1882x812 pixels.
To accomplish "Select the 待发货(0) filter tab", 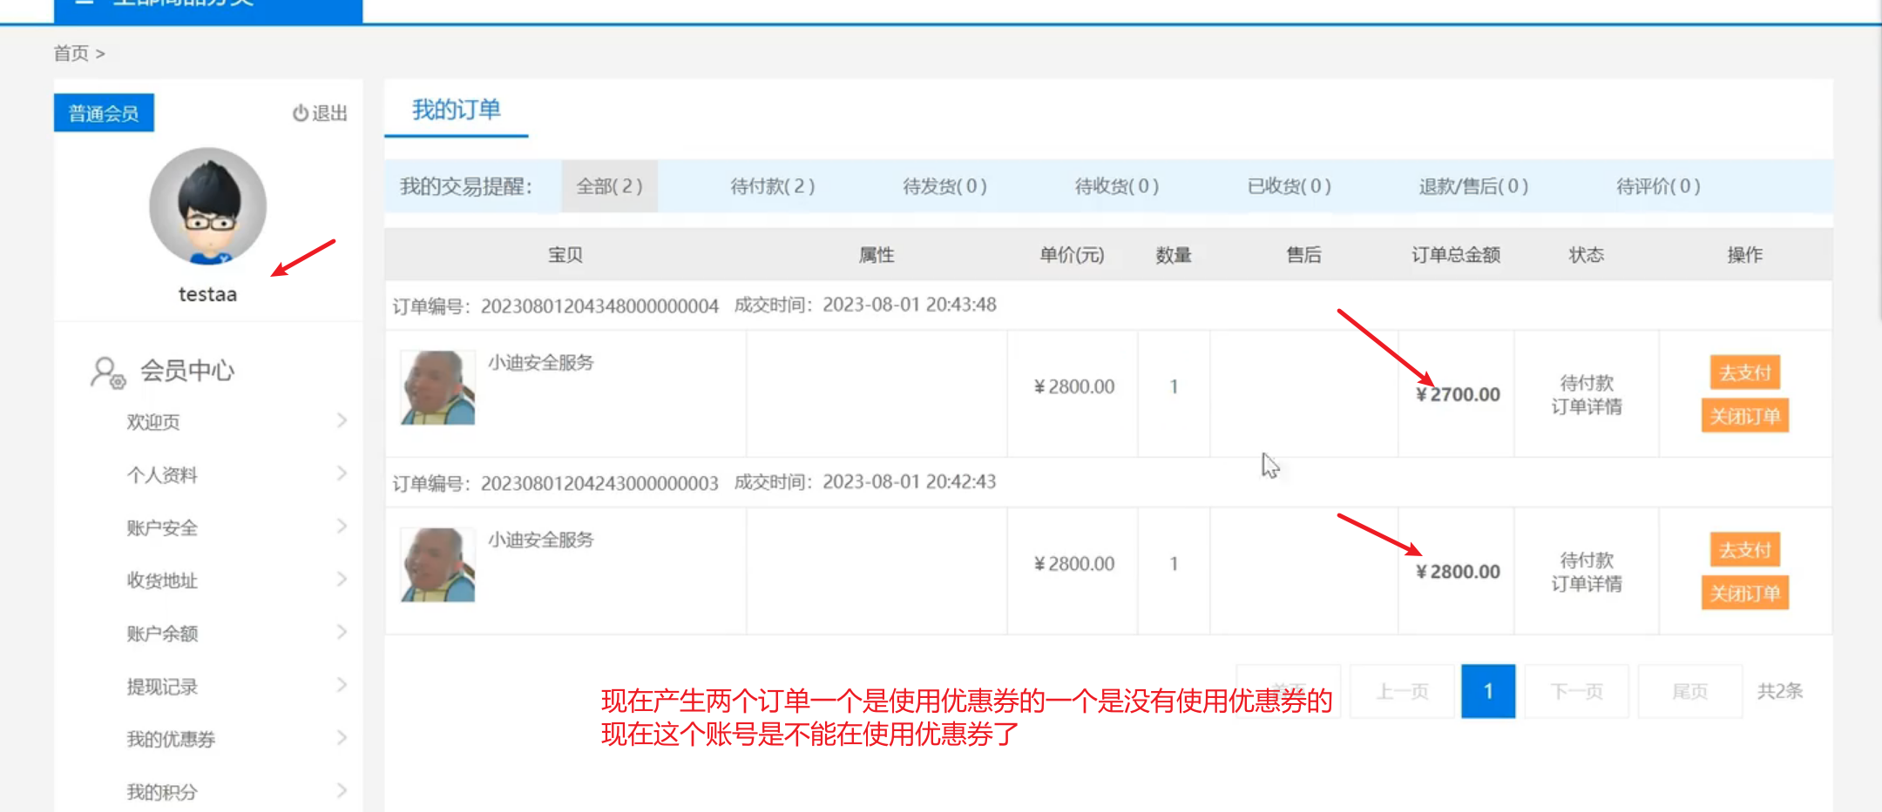I will click(x=944, y=186).
